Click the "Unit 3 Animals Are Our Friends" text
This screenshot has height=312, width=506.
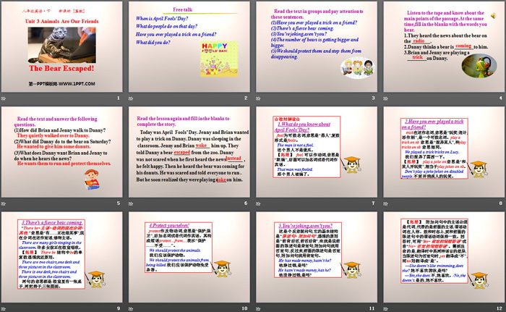(x=62, y=21)
